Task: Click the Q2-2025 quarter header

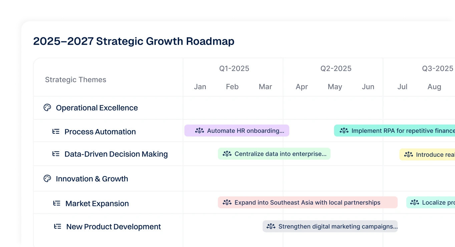Action: coord(336,69)
